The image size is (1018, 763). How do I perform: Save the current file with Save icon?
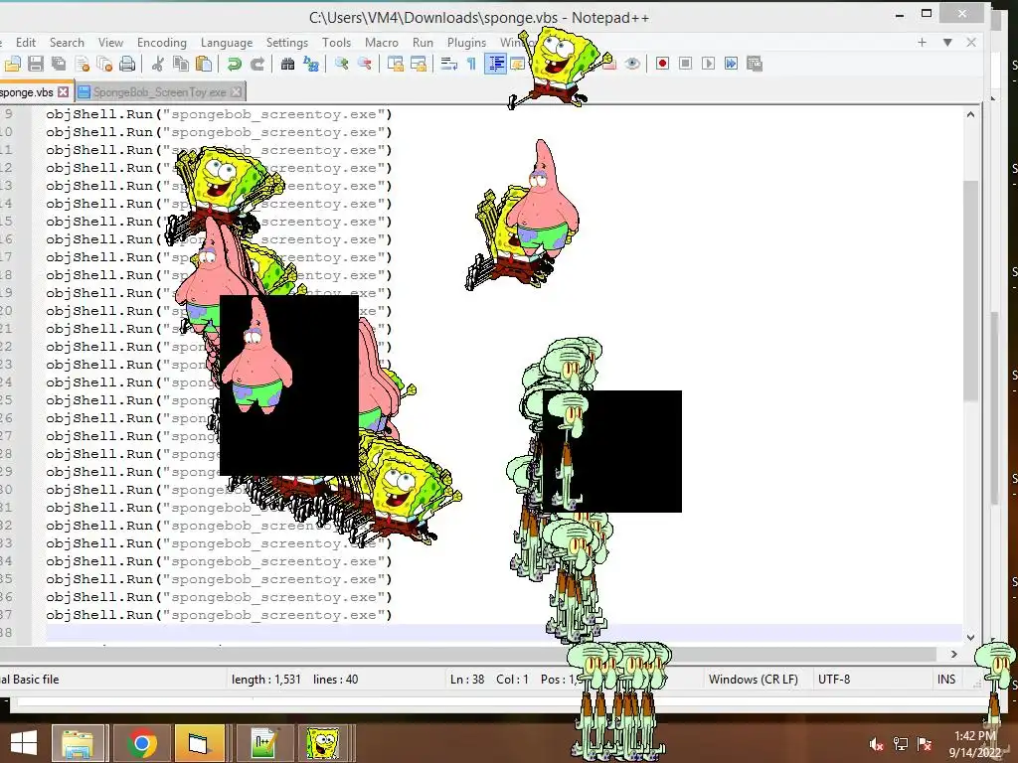pos(36,64)
